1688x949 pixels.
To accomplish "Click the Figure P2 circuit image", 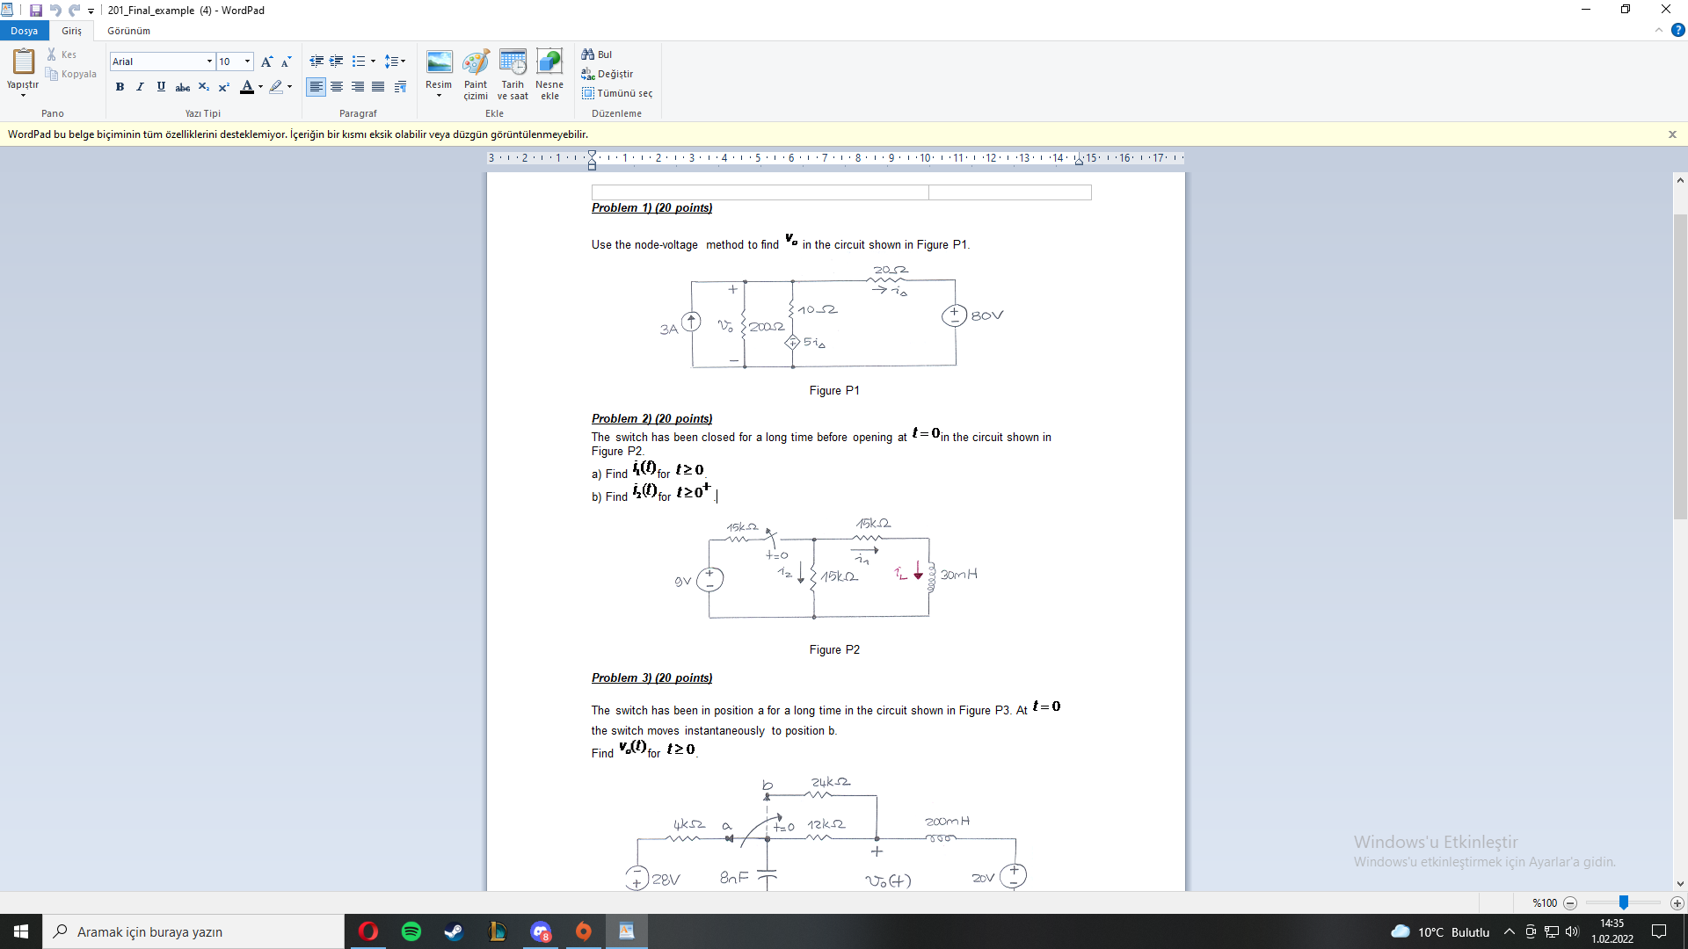I will [826, 569].
